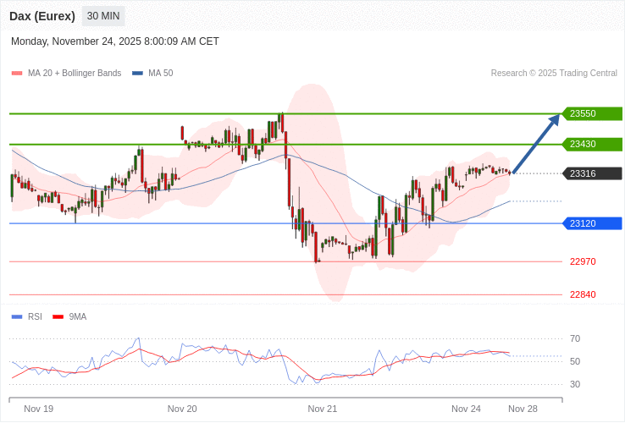
Task: Click the 30 MIN timeframe badge
Action: coord(103,16)
